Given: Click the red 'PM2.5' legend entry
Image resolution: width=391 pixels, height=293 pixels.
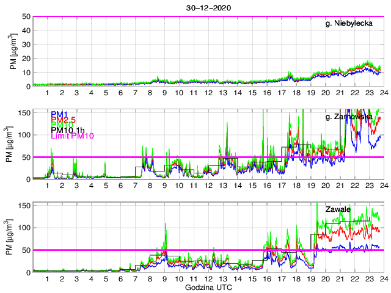Looking at the screenshot, I should click(63, 120).
